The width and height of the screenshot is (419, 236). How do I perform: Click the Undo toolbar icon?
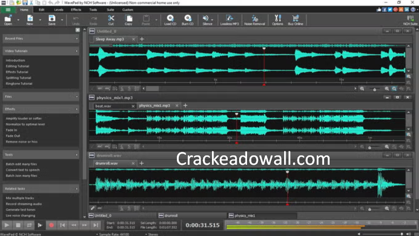click(76, 20)
